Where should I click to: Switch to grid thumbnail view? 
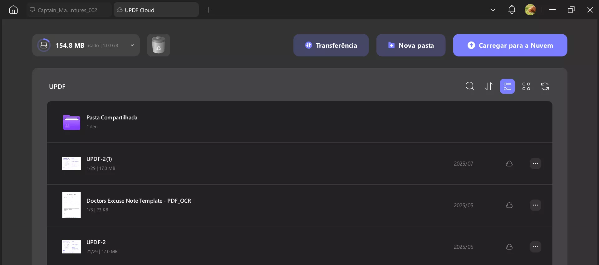click(526, 86)
